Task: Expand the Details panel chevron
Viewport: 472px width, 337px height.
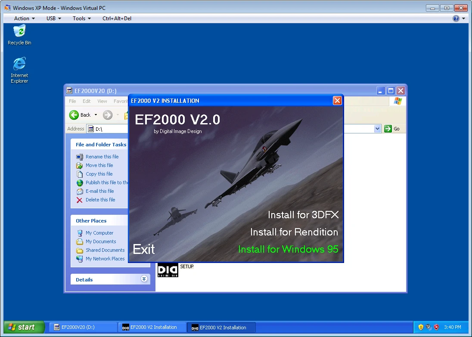Action: (144, 278)
